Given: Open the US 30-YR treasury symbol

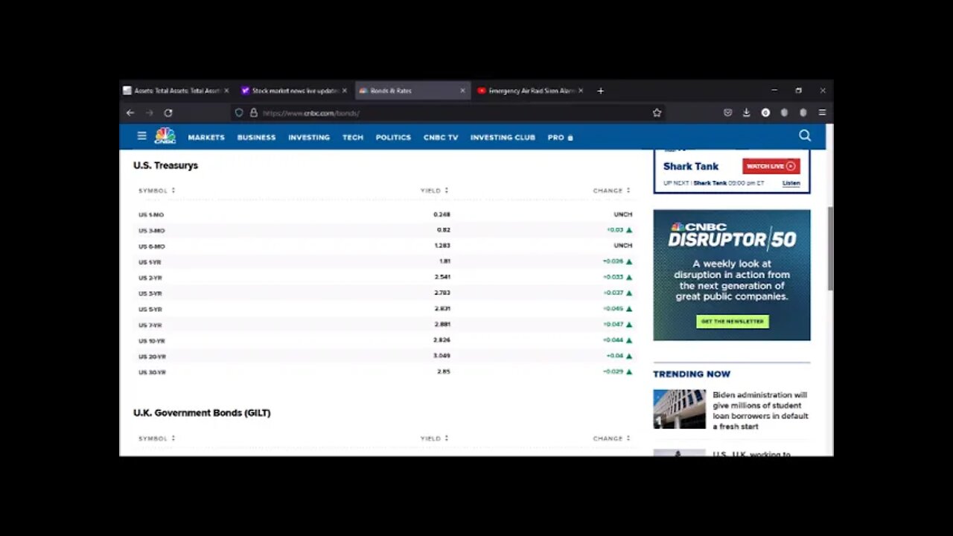Looking at the screenshot, I should click(152, 372).
